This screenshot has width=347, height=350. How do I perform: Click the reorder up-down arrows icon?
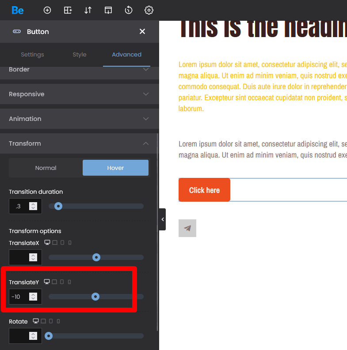[x=88, y=10]
